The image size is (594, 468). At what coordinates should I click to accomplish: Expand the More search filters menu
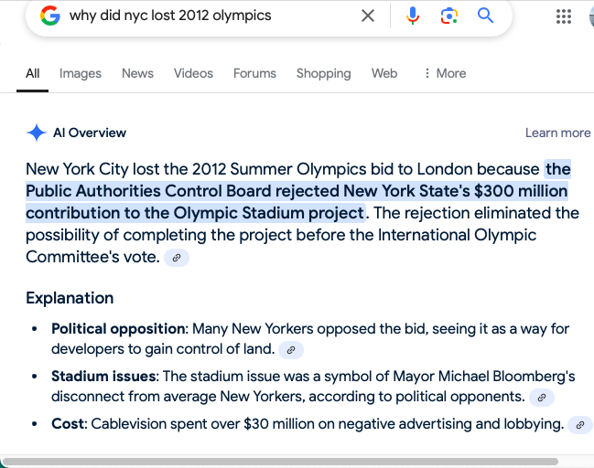click(445, 73)
